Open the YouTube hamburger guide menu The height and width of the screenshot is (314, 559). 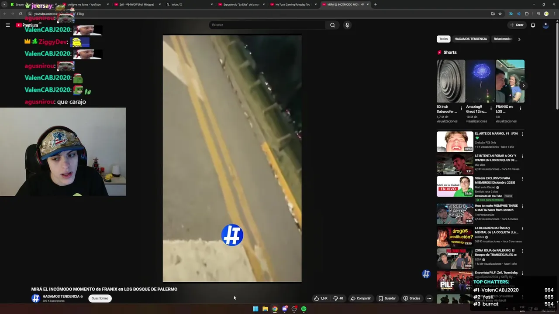(x=7, y=25)
